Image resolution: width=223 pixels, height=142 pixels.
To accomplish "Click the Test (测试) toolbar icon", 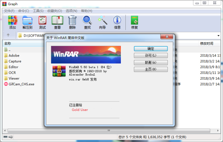I will tap(43, 20).
